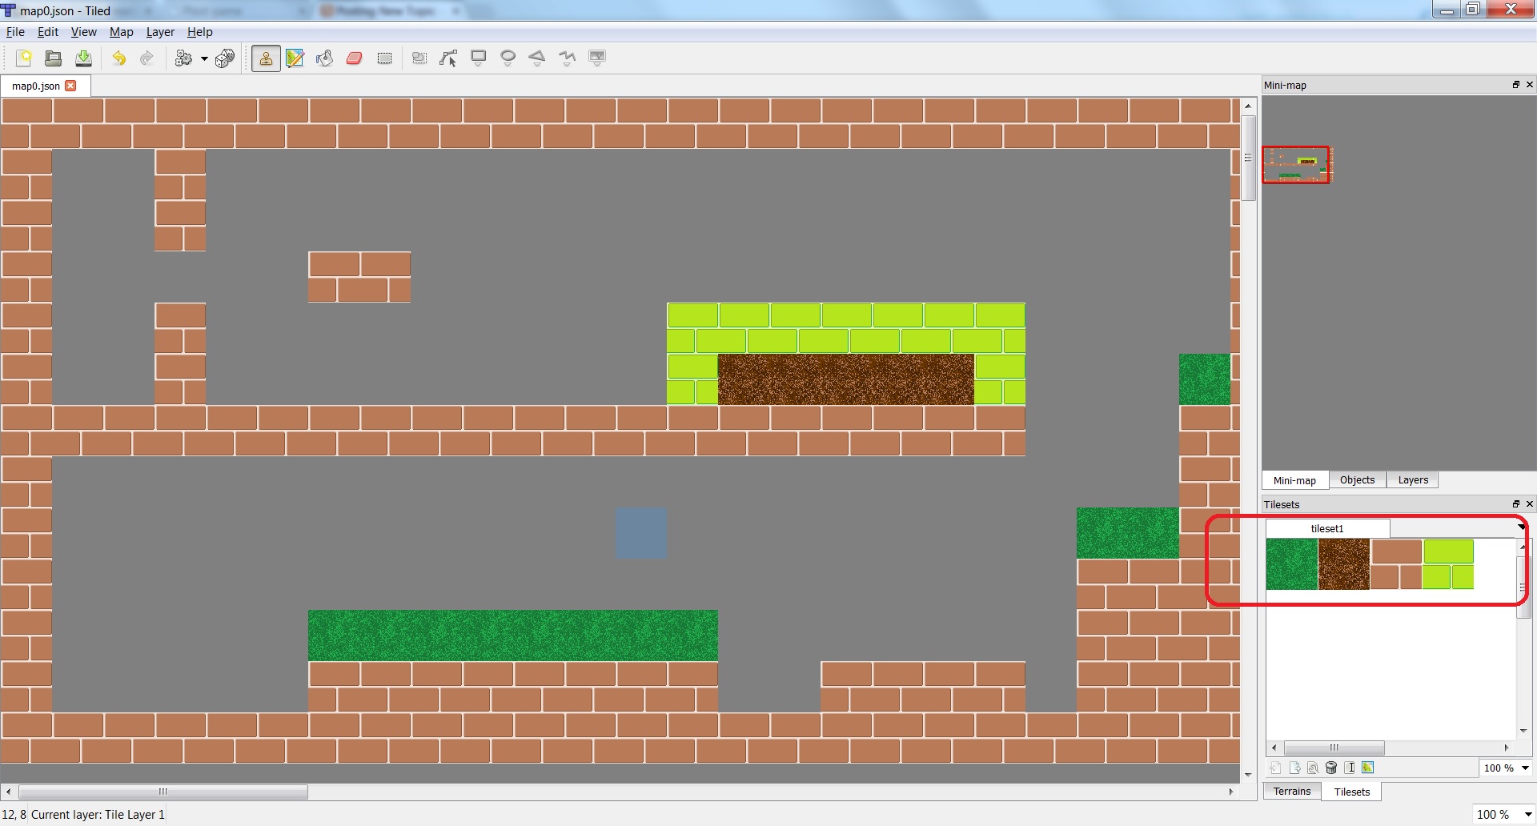The width and height of the screenshot is (1537, 826).
Task: Close the Tilesets panel
Action: pos(1530,504)
